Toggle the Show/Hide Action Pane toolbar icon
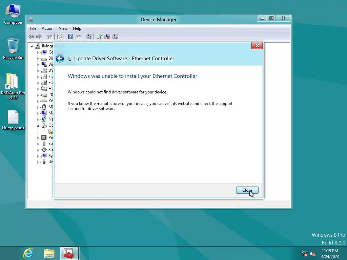This screenshot has height=260, width=347. click(78, 37)
